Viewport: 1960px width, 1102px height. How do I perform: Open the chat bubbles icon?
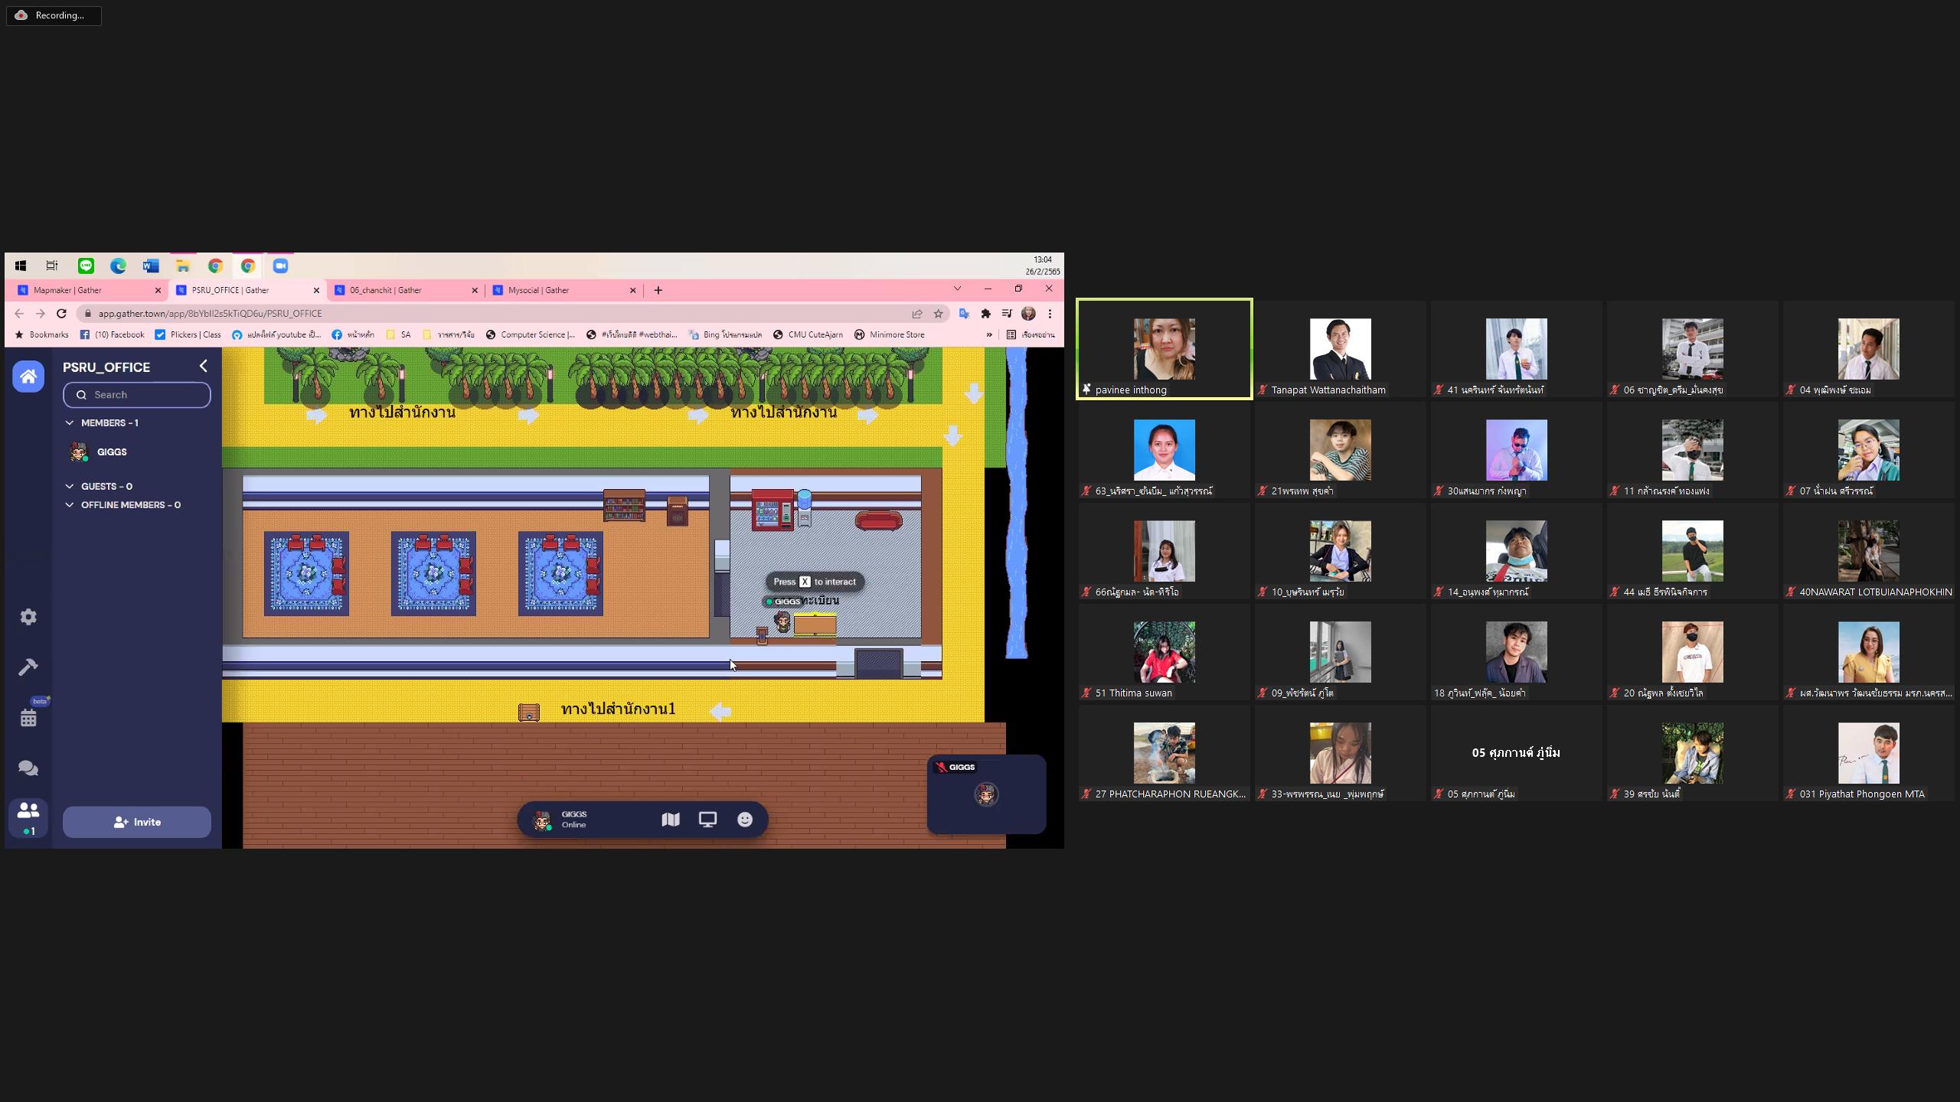(28, 768)
